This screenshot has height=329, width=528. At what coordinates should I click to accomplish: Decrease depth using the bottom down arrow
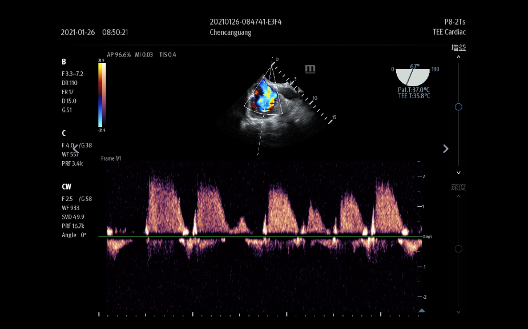click(x=458, y=312)
